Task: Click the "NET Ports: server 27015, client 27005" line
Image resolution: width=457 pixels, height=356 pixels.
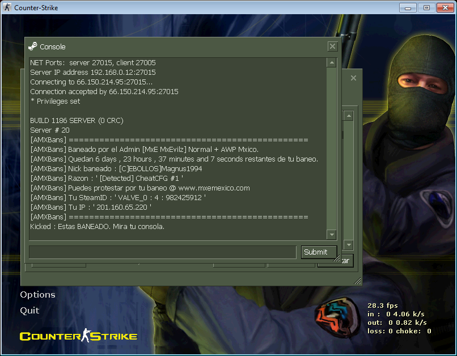Action: (93, 62)
